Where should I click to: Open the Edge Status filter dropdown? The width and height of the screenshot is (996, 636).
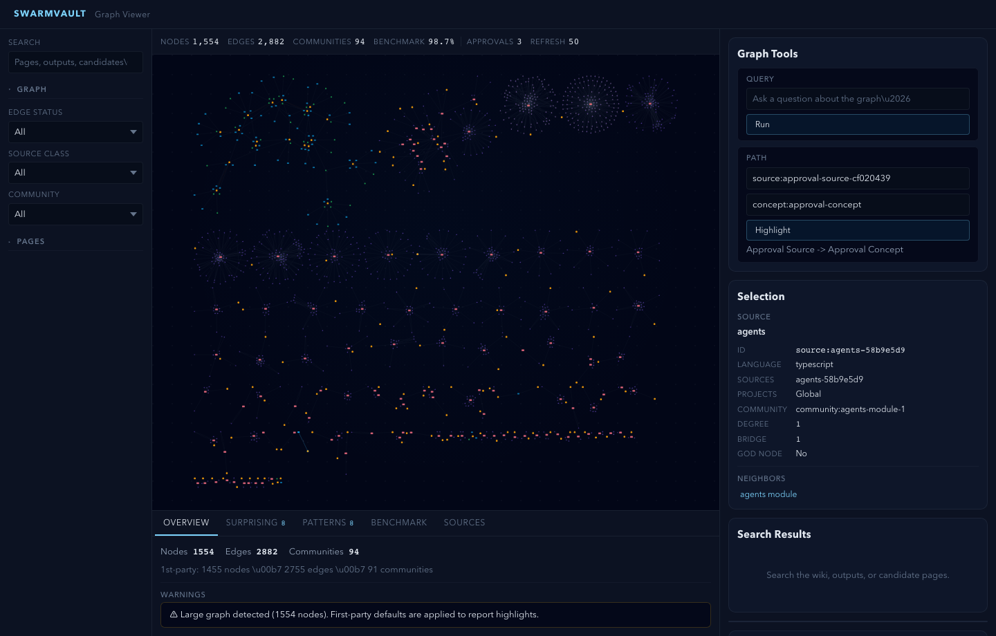75,132
